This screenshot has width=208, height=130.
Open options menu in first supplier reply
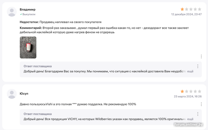pos(198,66)
